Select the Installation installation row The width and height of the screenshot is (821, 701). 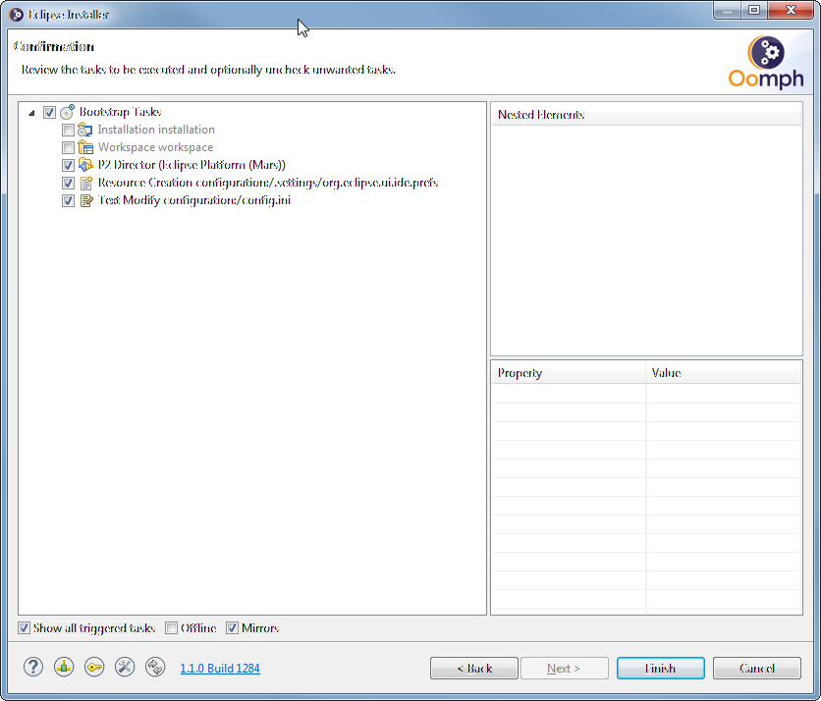coord(156,130)
